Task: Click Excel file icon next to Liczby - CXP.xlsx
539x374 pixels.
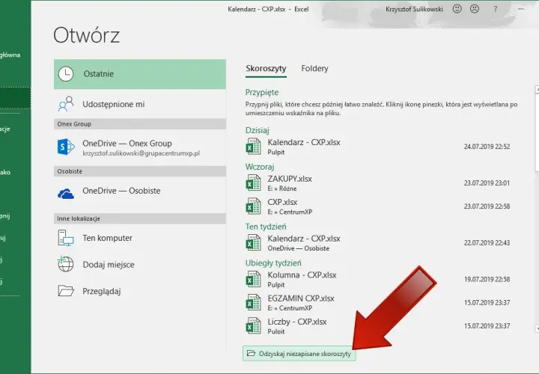Action: click(x=253, y=325)
